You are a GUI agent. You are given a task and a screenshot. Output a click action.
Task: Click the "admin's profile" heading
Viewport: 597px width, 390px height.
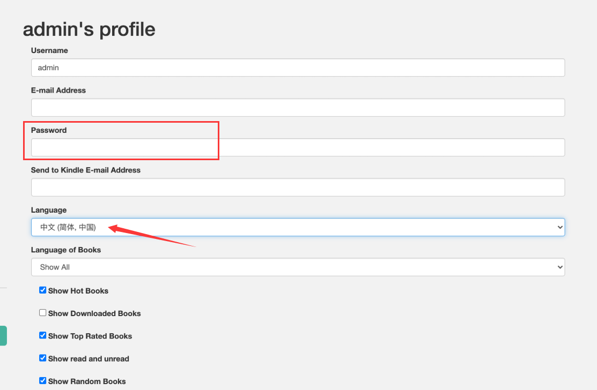(x=89, y=29)
